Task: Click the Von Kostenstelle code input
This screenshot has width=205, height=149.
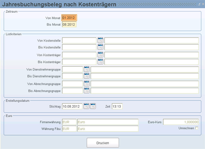Action: 79,40
